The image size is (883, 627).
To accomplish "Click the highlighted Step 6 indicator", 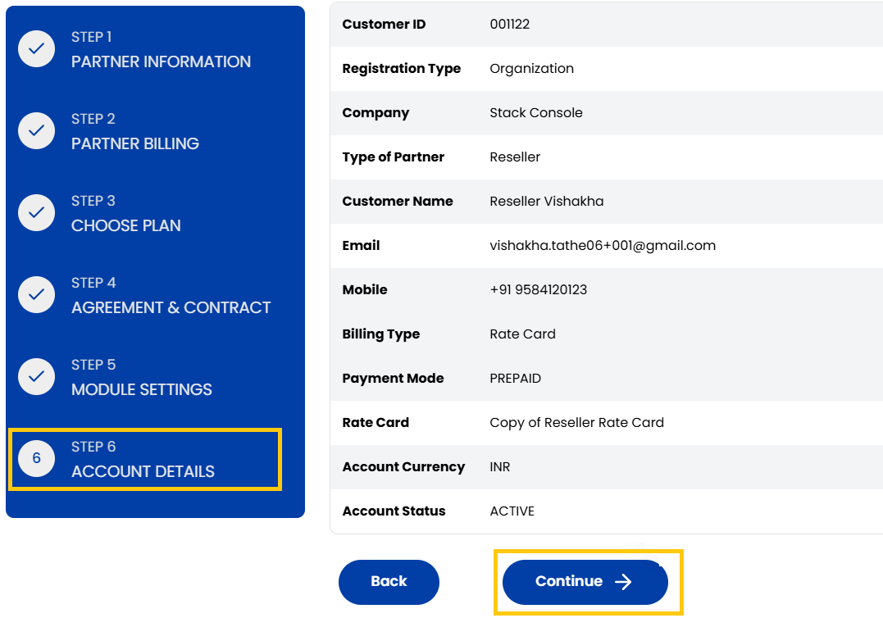I will coord(145,459).
